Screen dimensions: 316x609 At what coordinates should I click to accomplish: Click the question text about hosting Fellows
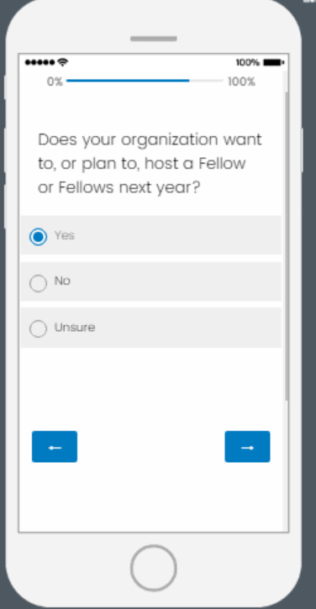coord(150,164)
